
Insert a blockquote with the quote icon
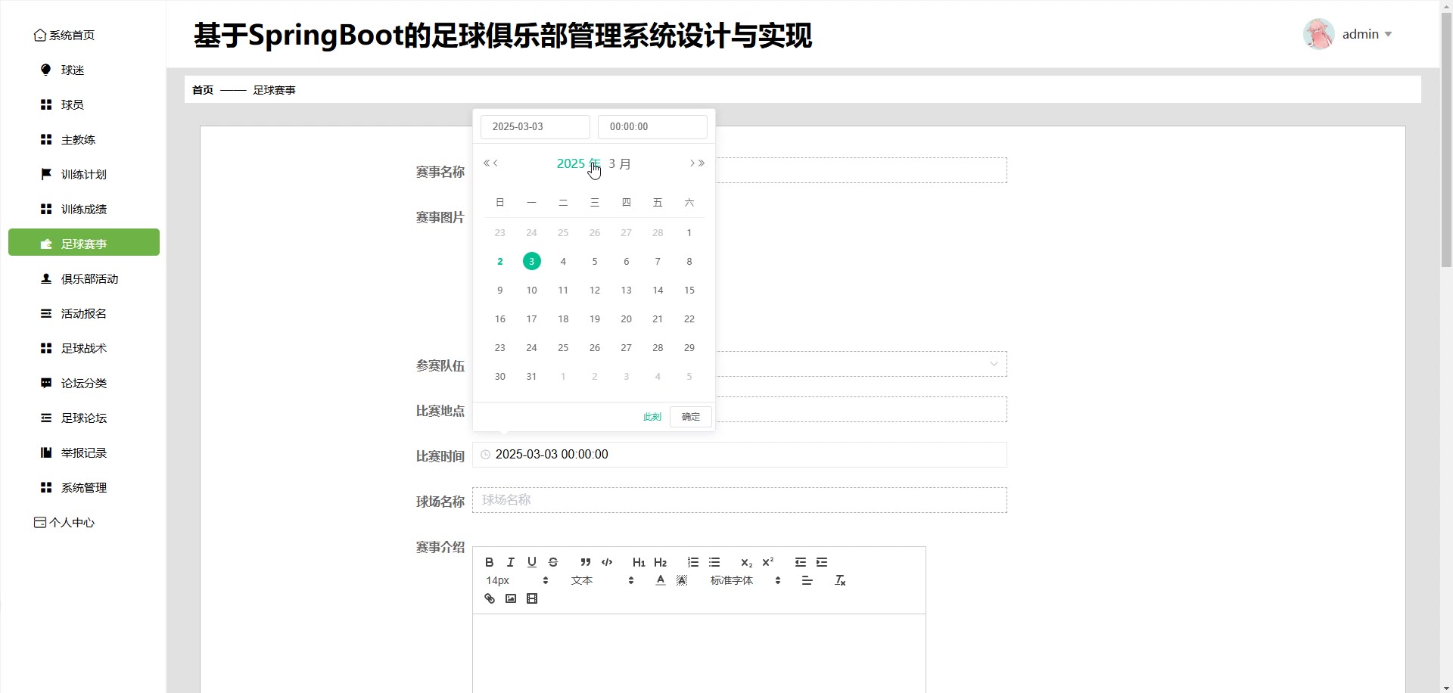586,562
